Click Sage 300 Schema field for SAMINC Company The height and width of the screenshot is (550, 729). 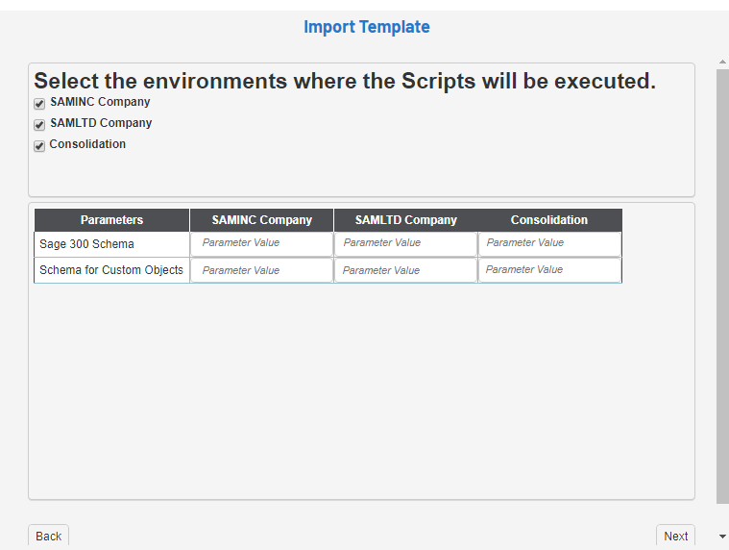click(261, 243)
